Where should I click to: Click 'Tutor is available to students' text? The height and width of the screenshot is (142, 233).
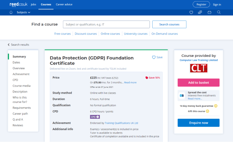106,133
